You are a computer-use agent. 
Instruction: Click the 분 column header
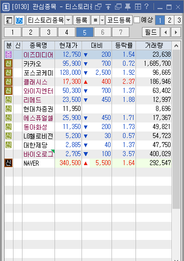[8, 46]
